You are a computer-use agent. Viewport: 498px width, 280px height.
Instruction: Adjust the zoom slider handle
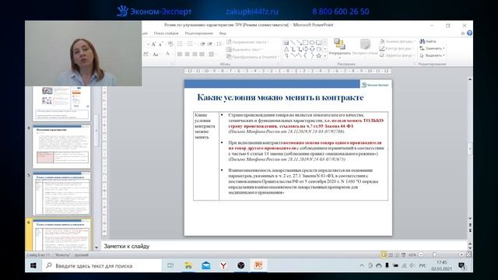click(434, 254)
